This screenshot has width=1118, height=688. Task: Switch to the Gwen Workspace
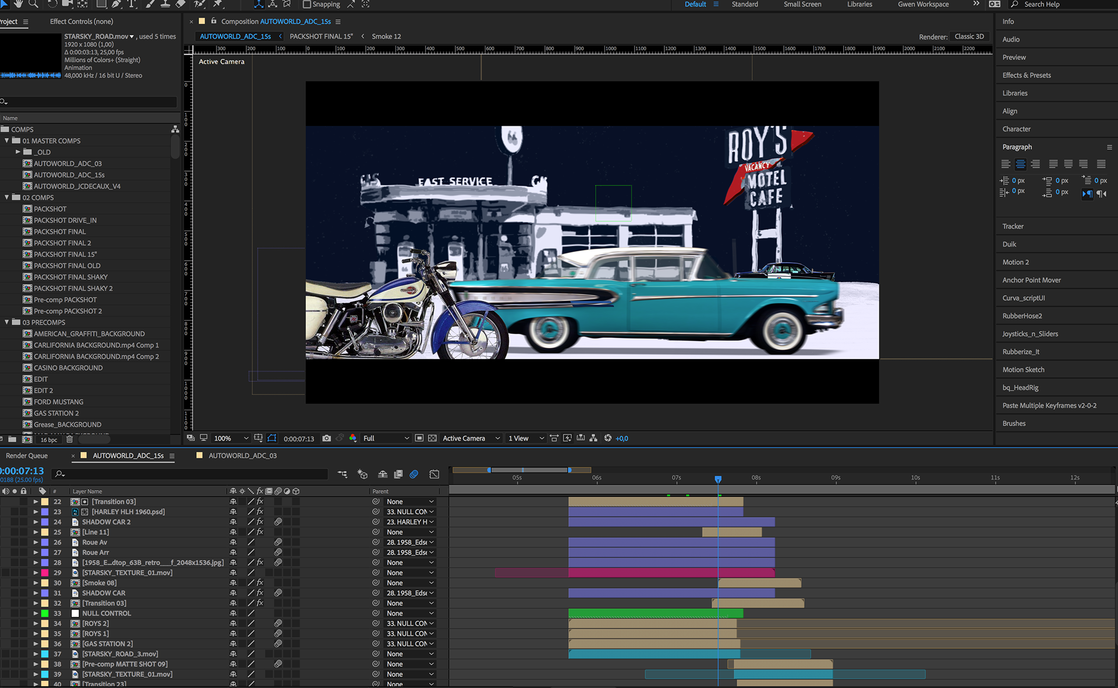pyautogui.click(x=923, y=4)
